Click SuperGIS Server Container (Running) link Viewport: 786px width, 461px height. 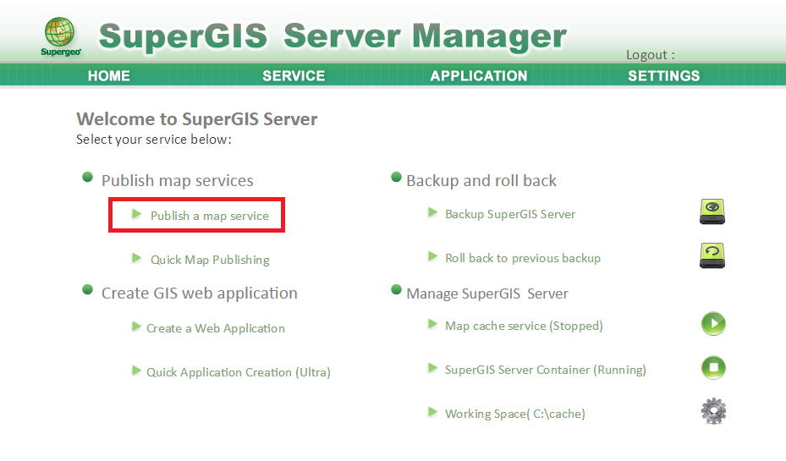[546, 370]
